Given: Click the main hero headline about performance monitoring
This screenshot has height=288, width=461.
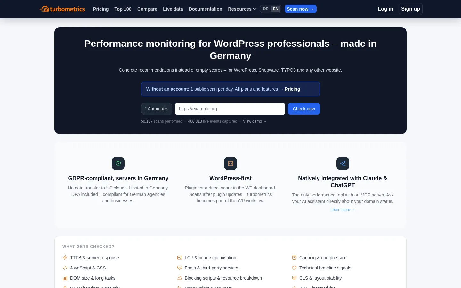Looking at the screenshot, I should coord(230,50).
